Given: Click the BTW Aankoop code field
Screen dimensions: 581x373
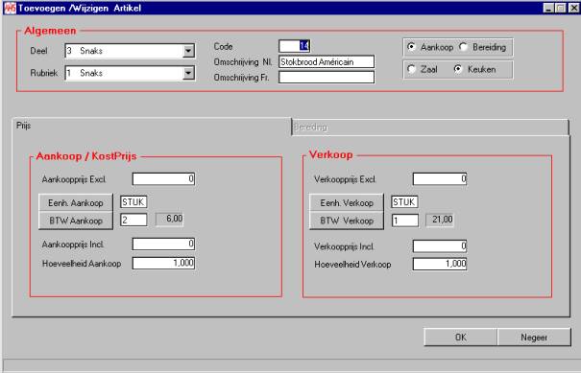Looking at the screenshot, I should click(133, 220).
